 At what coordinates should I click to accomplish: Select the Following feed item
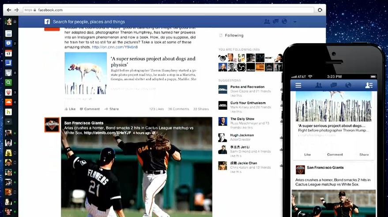pyautogui.click(x=234, y=36)
